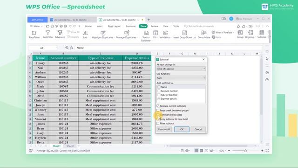Enable Copy subtotal to new sheet
This screenshot has width=298, height=168.
158,119
